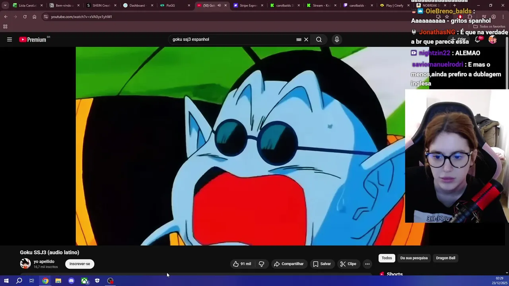Image resolution: width=509 pixels, height=286 pixels.
Task: Open the yo apellido channel avatar
Action: click(25, 264)
